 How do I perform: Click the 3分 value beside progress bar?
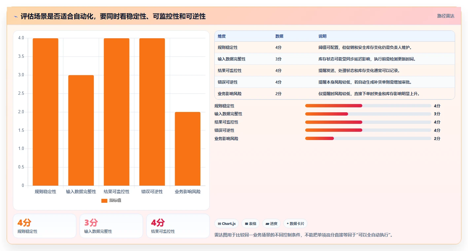coord(437,114)
